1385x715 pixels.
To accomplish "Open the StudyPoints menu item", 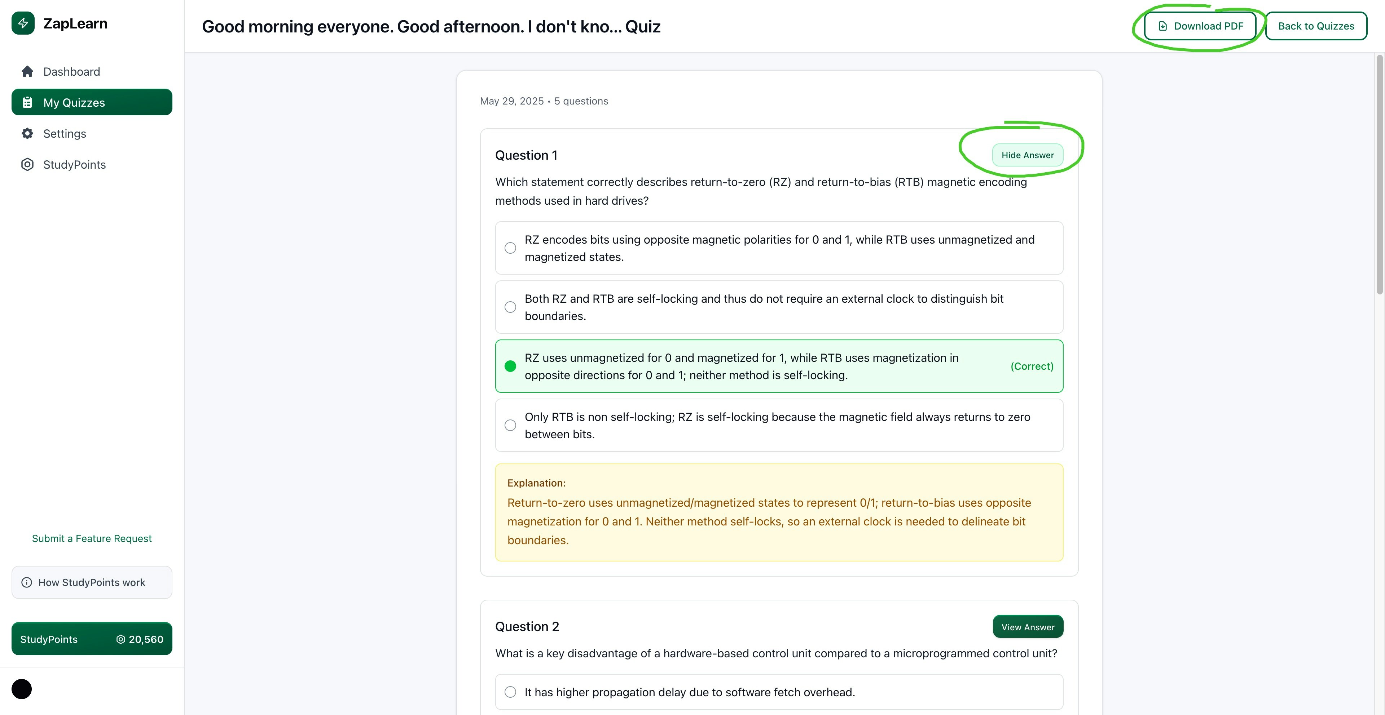I will [92, 164].
